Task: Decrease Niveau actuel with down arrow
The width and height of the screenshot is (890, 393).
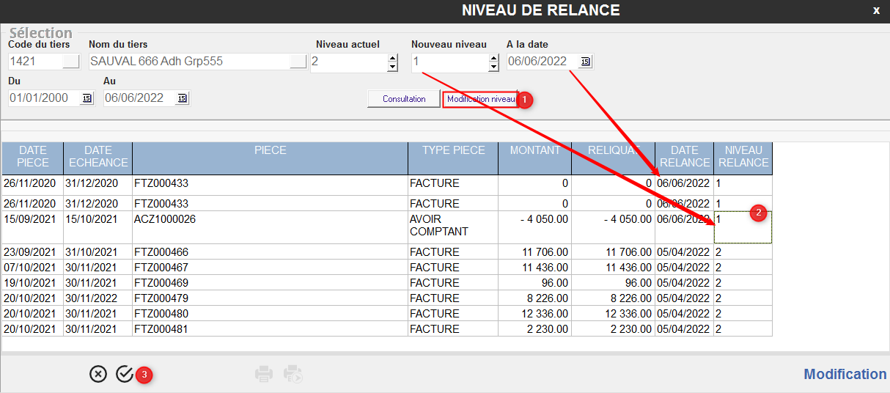Action: coord(392,67)
